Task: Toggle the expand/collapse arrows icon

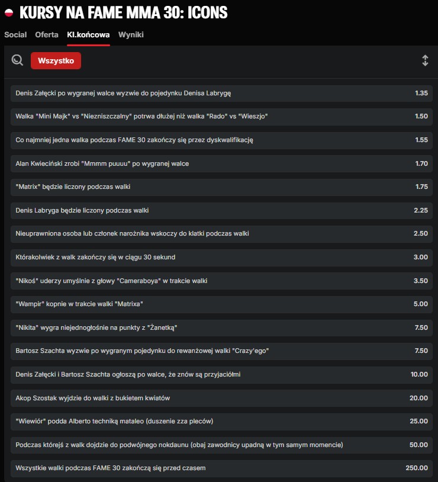Action: click(x=424, y=60)
